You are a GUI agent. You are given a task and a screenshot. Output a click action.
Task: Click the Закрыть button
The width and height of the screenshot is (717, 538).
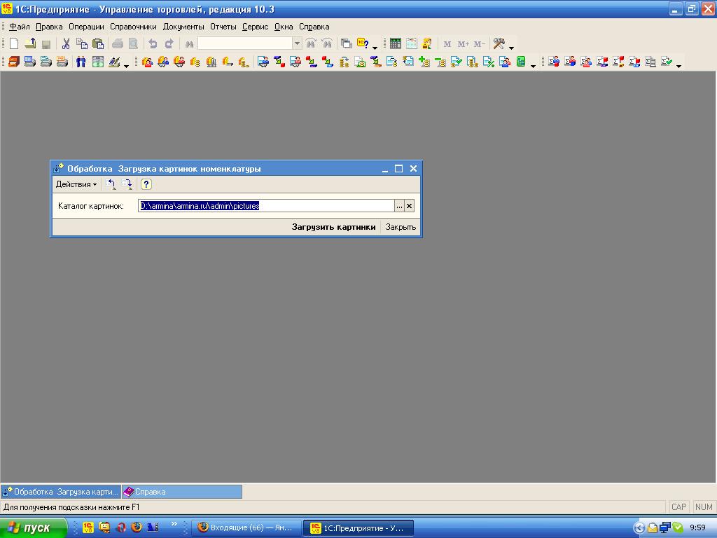401,227
